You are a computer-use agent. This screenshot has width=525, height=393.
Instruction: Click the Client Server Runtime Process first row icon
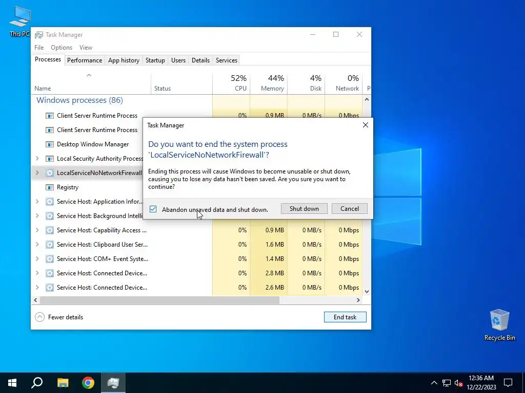pos(50,116)
